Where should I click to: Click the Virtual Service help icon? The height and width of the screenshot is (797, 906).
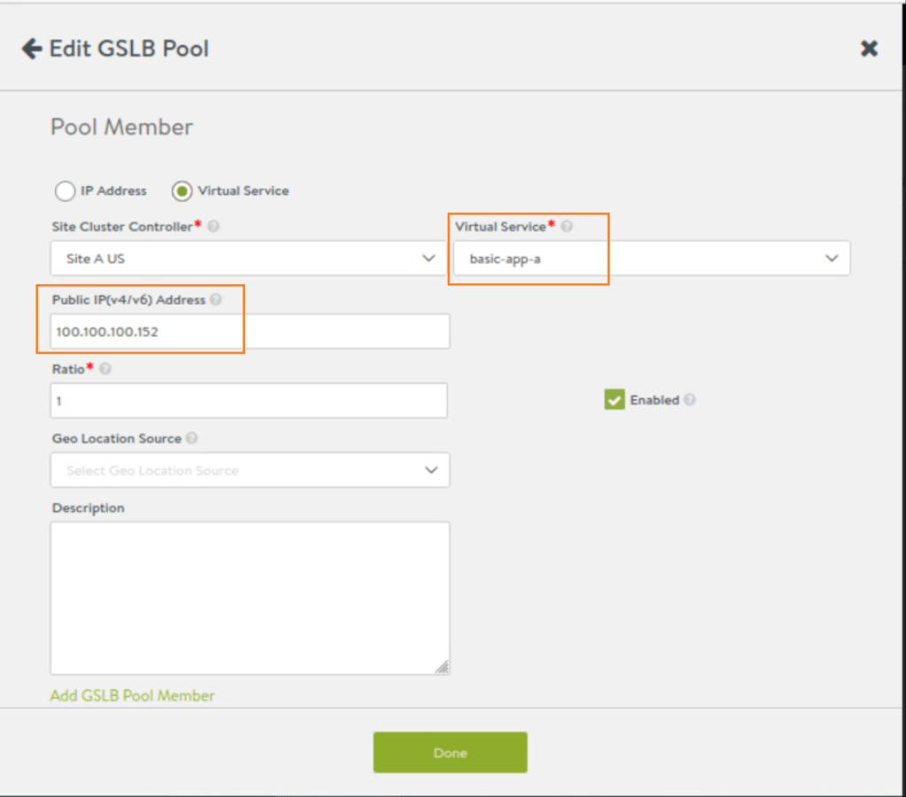(567, 227)
